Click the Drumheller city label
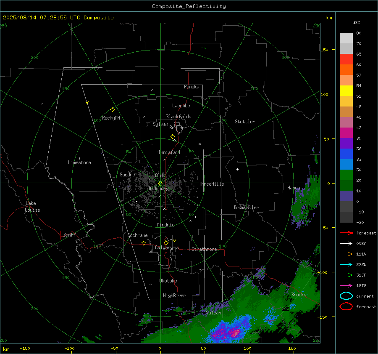 tap(246, 208)
